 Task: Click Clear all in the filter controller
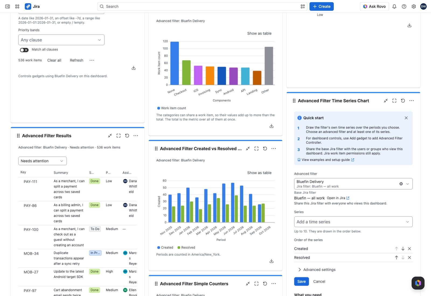pos(54,60)
